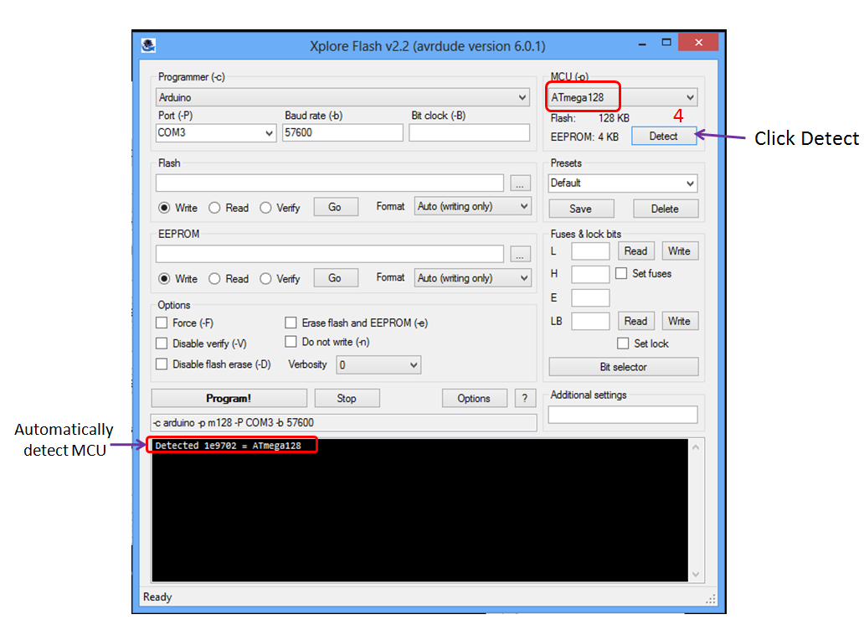Click the Detect MCU button
The height and width of the screenshot is (630, 864).
(x=663, y=137)
